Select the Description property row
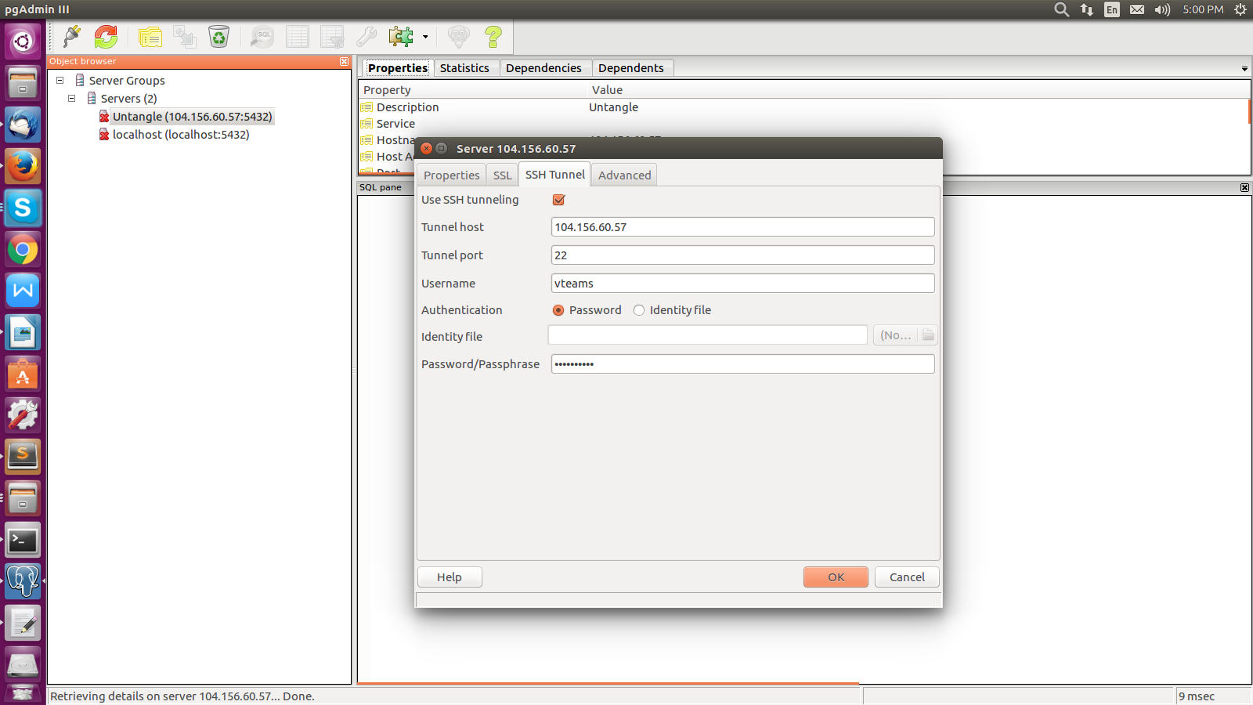 coord(804,107)
